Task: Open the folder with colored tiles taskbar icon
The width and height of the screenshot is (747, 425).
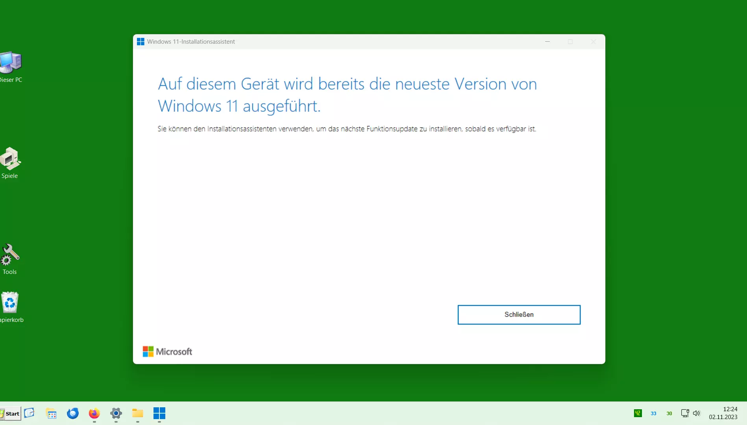Action: [52, 414]
